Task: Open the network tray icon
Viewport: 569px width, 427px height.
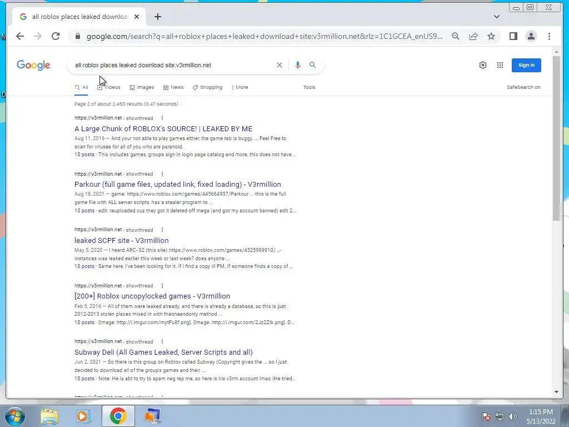Action: [500, 416]
